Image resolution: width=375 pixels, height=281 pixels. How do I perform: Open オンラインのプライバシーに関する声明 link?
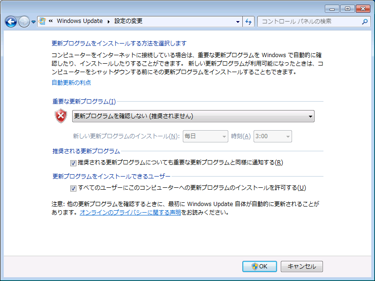click(130, 213)
